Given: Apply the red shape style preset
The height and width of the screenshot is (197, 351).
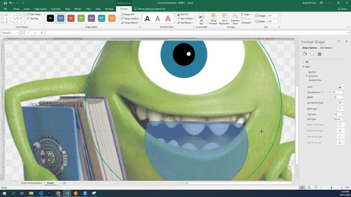Looking at the screenshot, I should (71, 18).
